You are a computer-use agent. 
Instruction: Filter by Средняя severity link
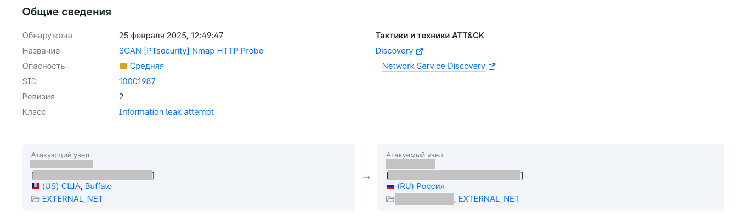click(146, 66)
